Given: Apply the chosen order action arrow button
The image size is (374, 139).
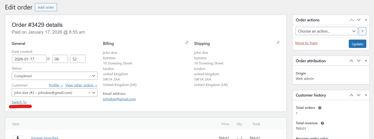Looking at the screenshot, I should tap(362, 31).
